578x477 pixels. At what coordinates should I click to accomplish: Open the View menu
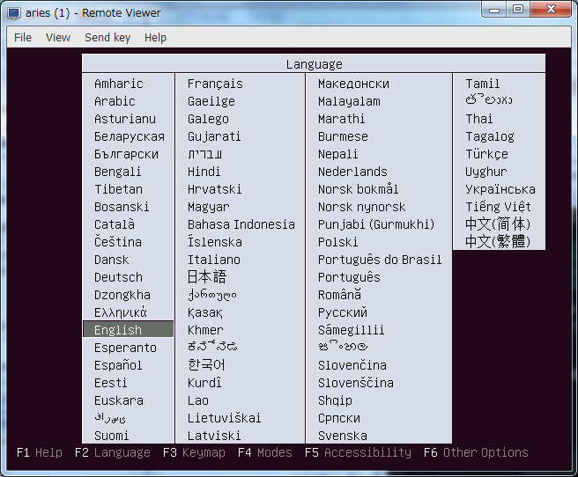tap(58, 38)
